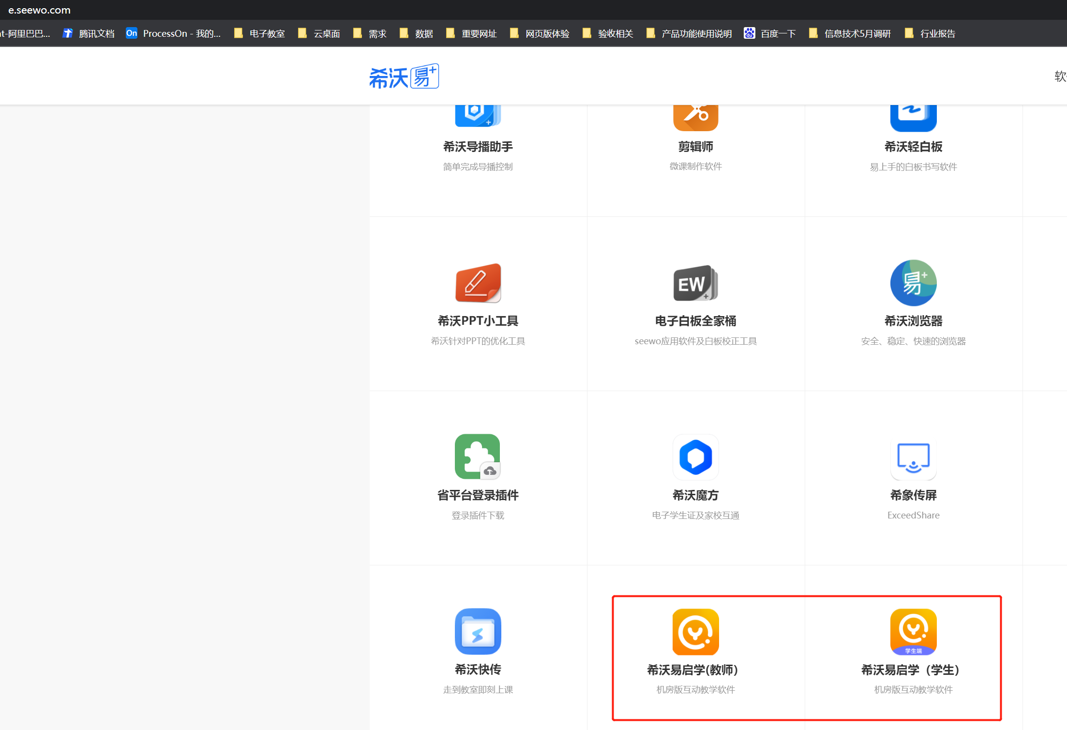The height and width of the screenshot is (730, 1067).
Task: Open the 验收相关 bookmark folder
Action: point(608,33)
